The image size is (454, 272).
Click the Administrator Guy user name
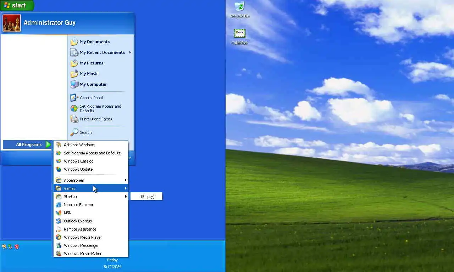(49, 23)
